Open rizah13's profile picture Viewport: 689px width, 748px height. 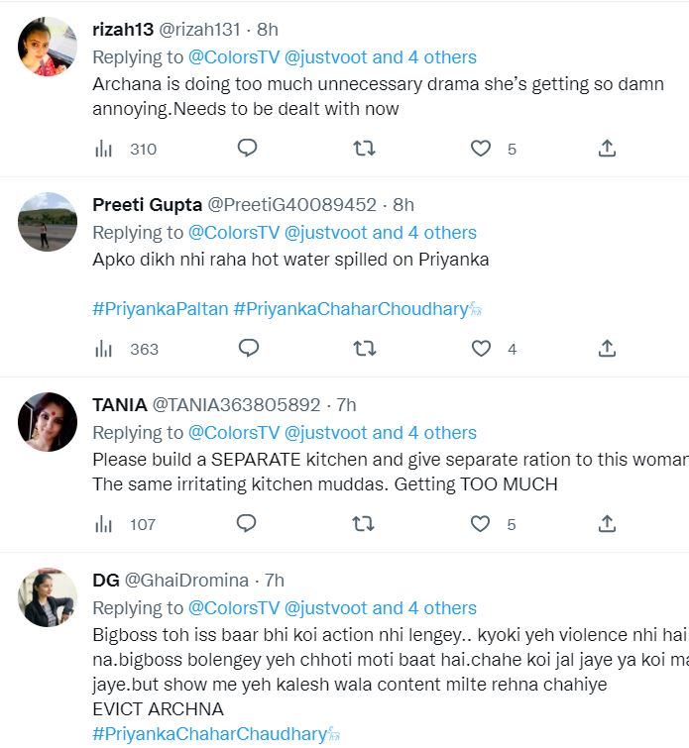(48, 47)
